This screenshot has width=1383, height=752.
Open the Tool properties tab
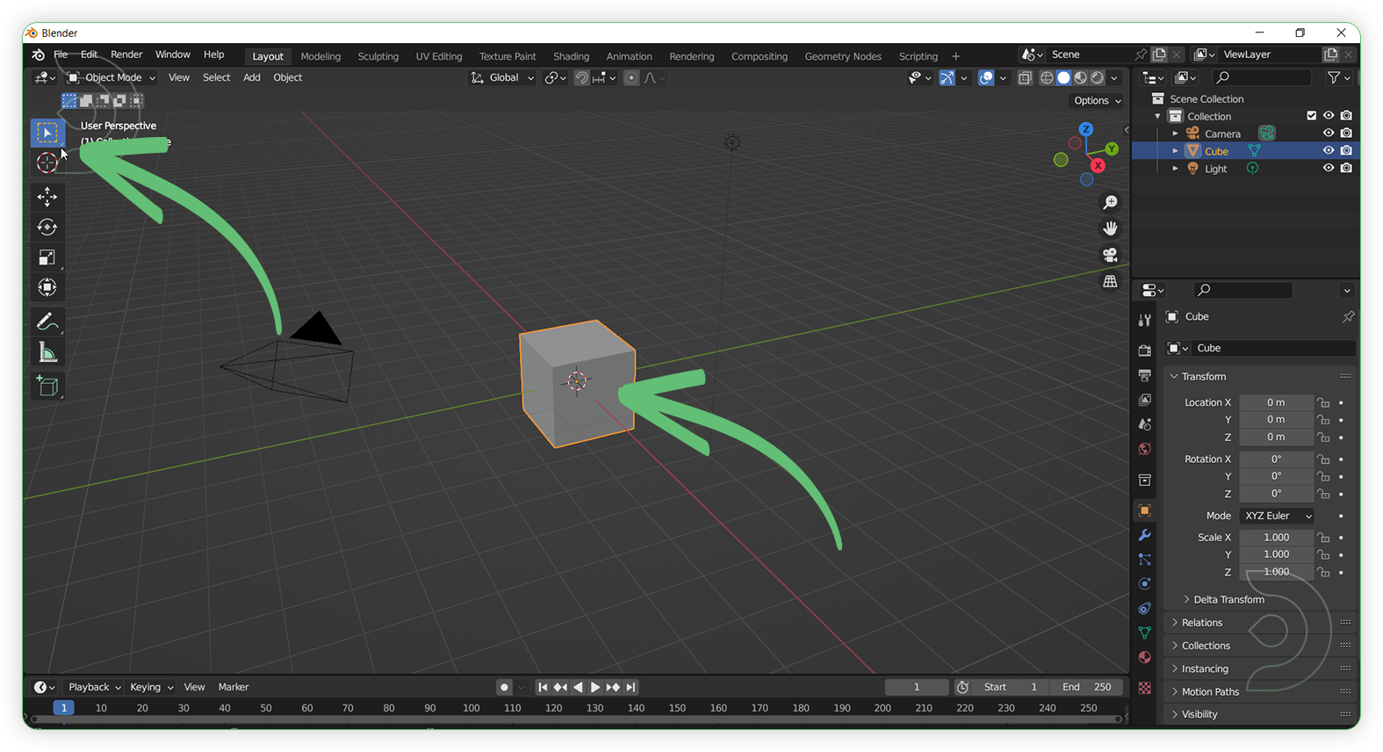1144,320
